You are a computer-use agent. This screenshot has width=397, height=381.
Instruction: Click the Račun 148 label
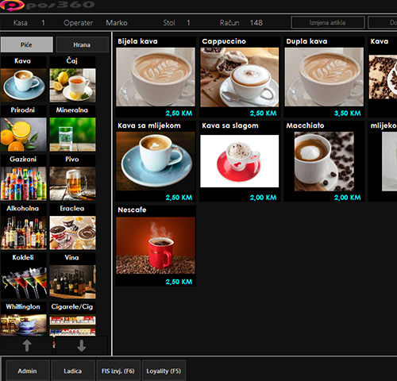pos(241,23)
